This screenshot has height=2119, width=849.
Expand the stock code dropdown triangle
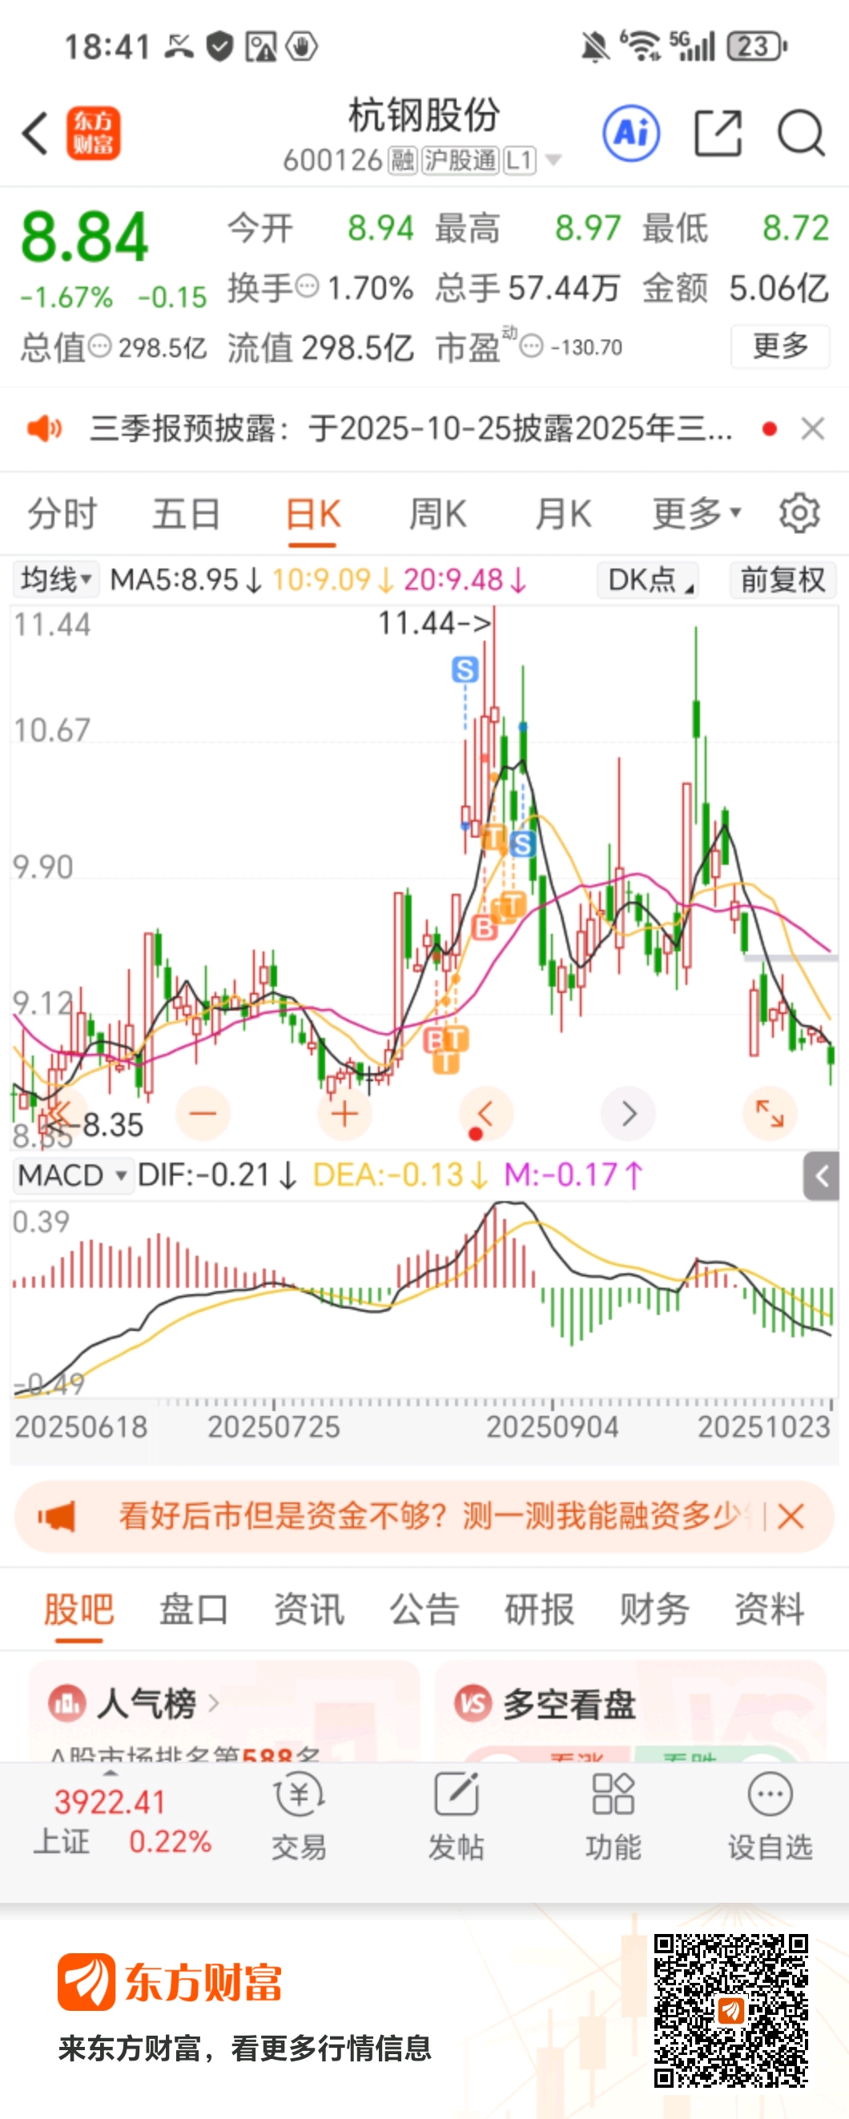553,159
